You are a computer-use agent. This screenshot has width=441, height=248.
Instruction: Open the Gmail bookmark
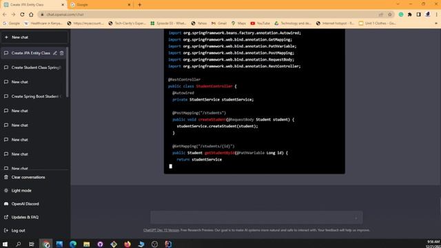pyautogui.click(x=219, y=23)
